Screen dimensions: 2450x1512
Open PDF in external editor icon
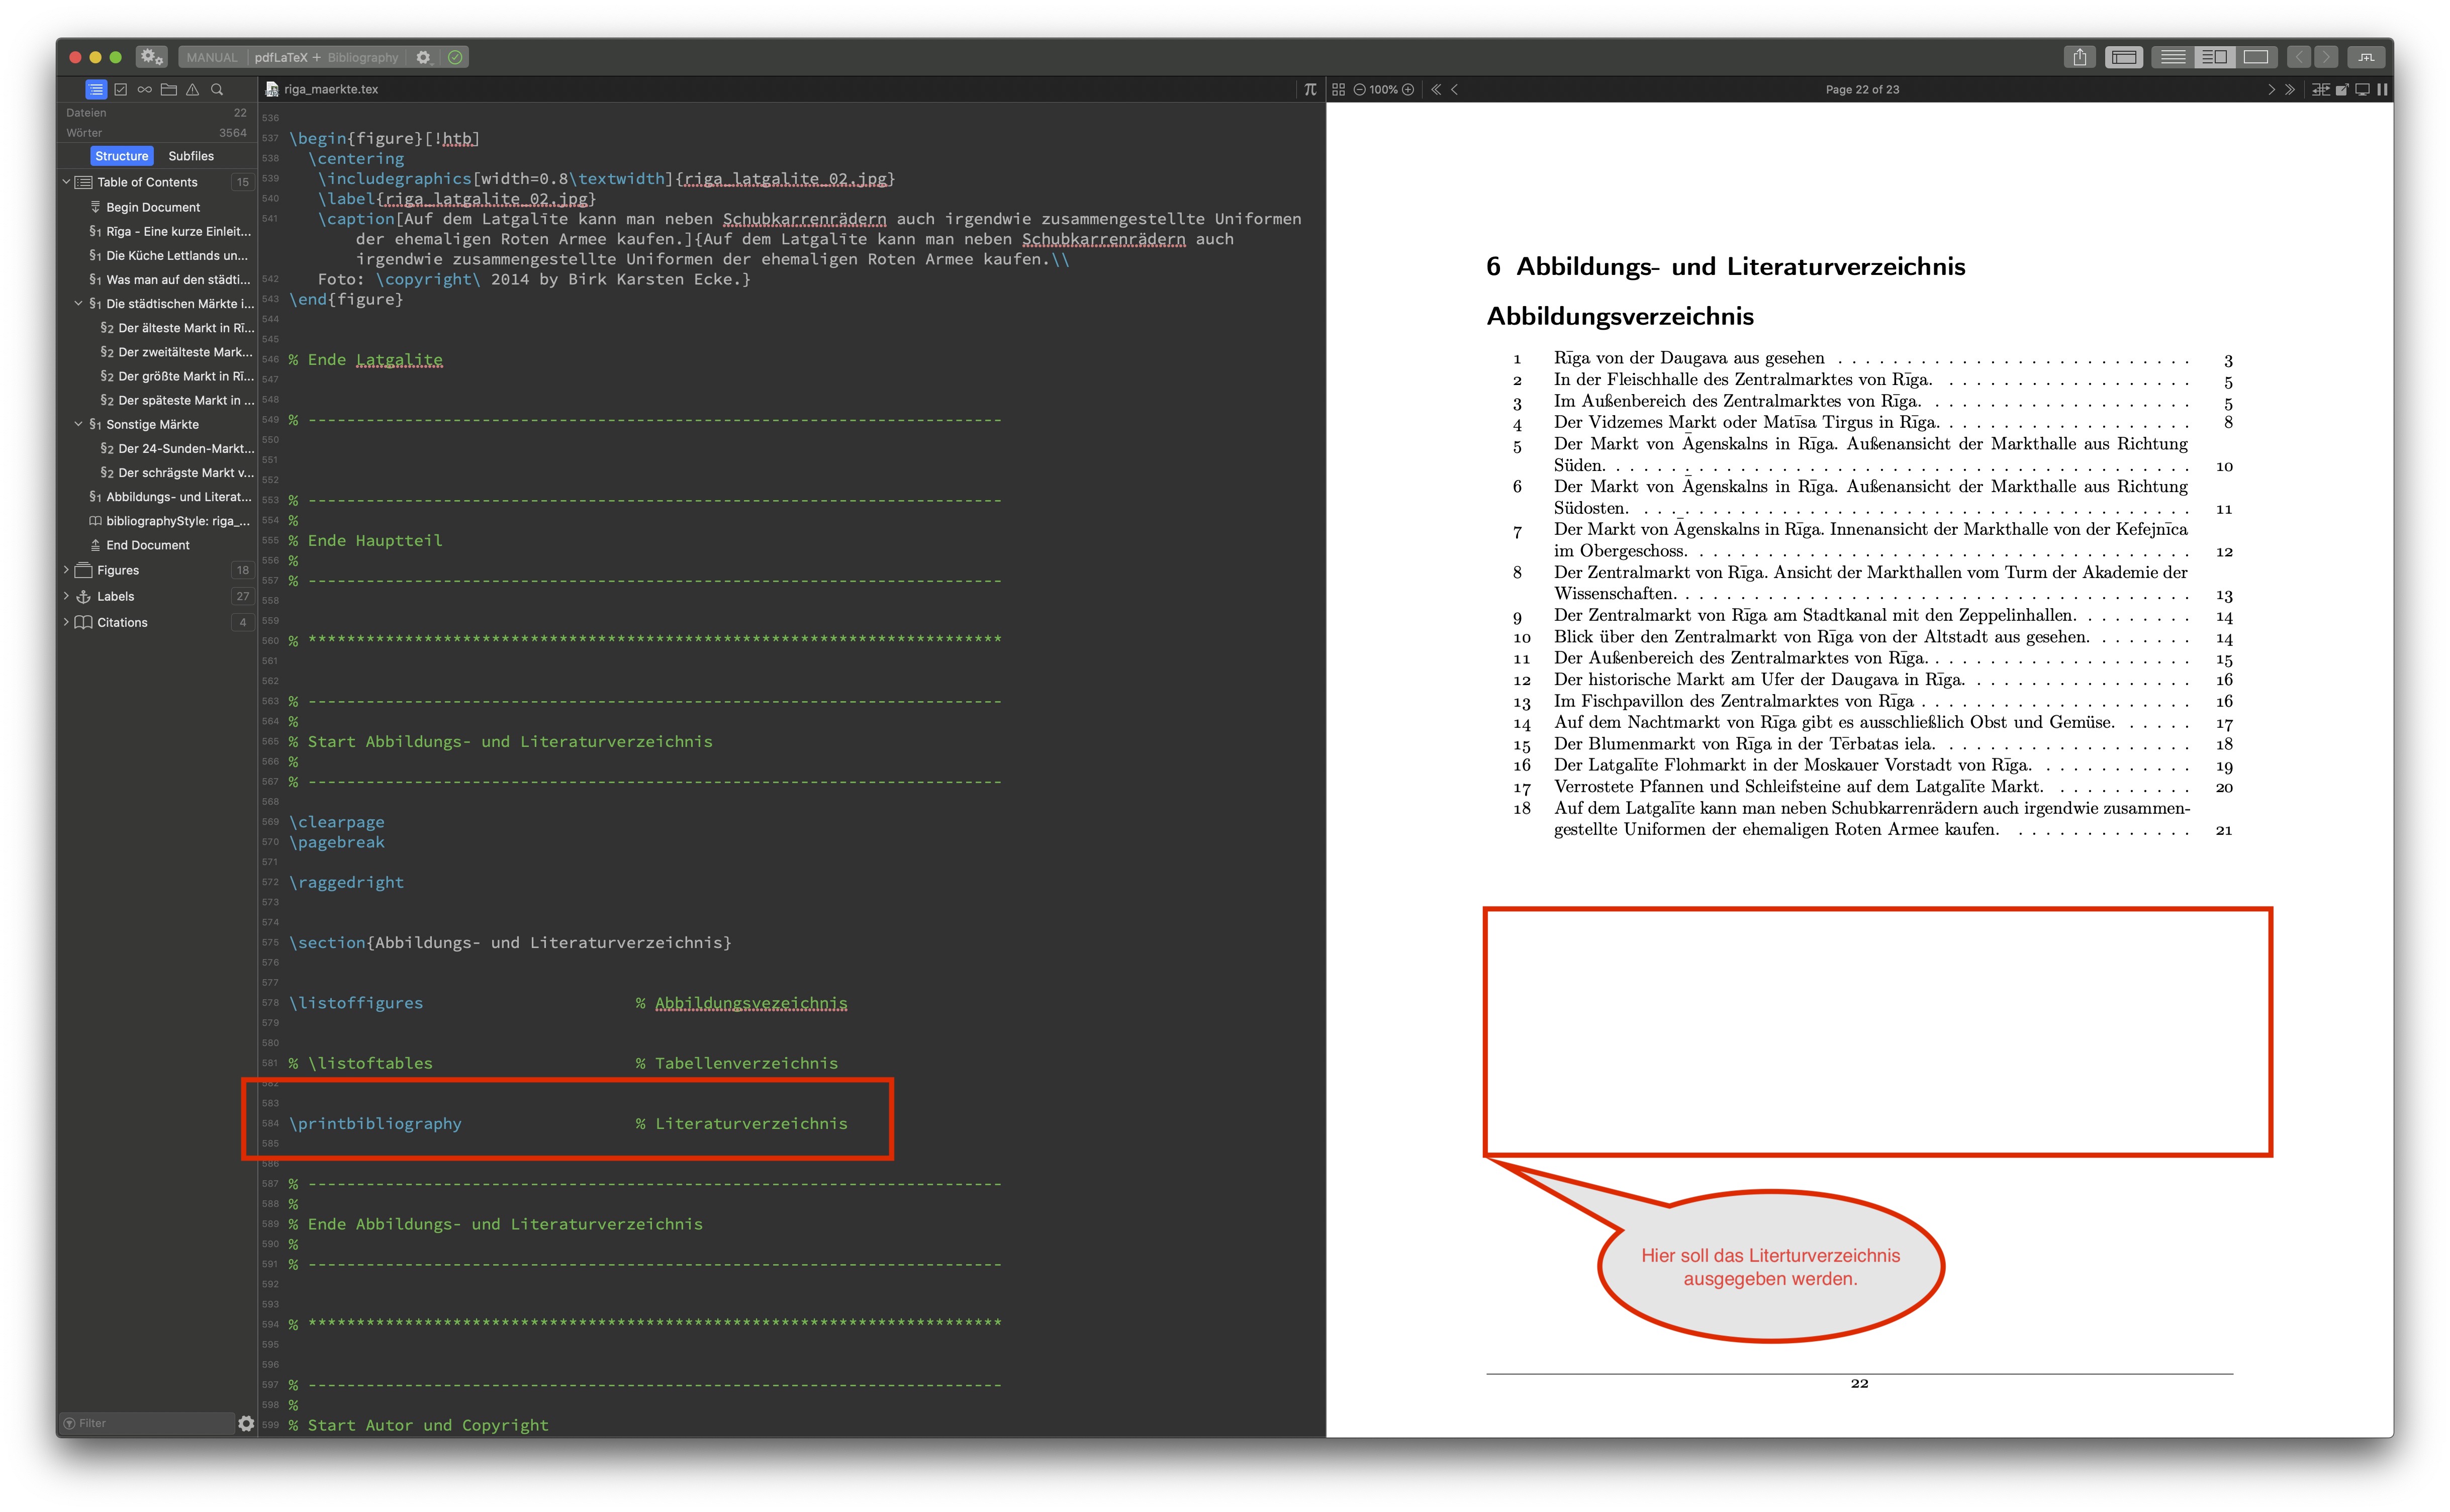[2342, 89]
